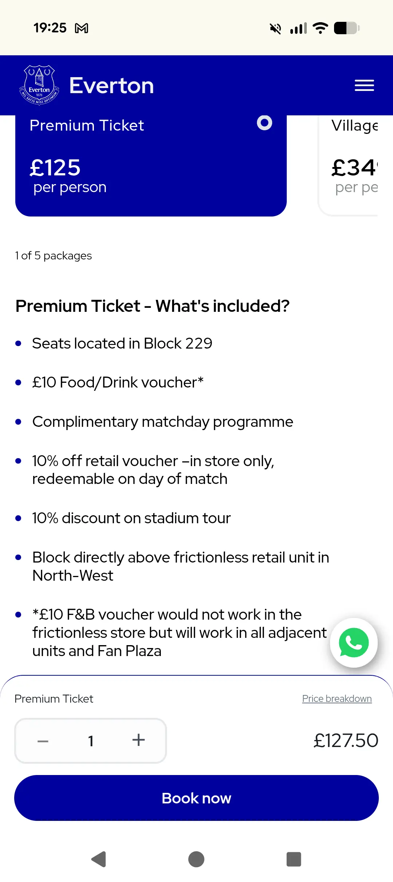Screen dimensions: 393x882
Task: Tap the Android back navigation icon
Action: coord(98,859)
